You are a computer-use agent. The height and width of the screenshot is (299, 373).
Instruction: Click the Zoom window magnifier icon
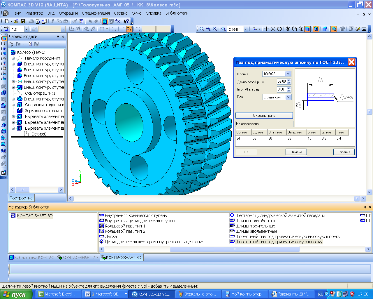pos(202,29)
